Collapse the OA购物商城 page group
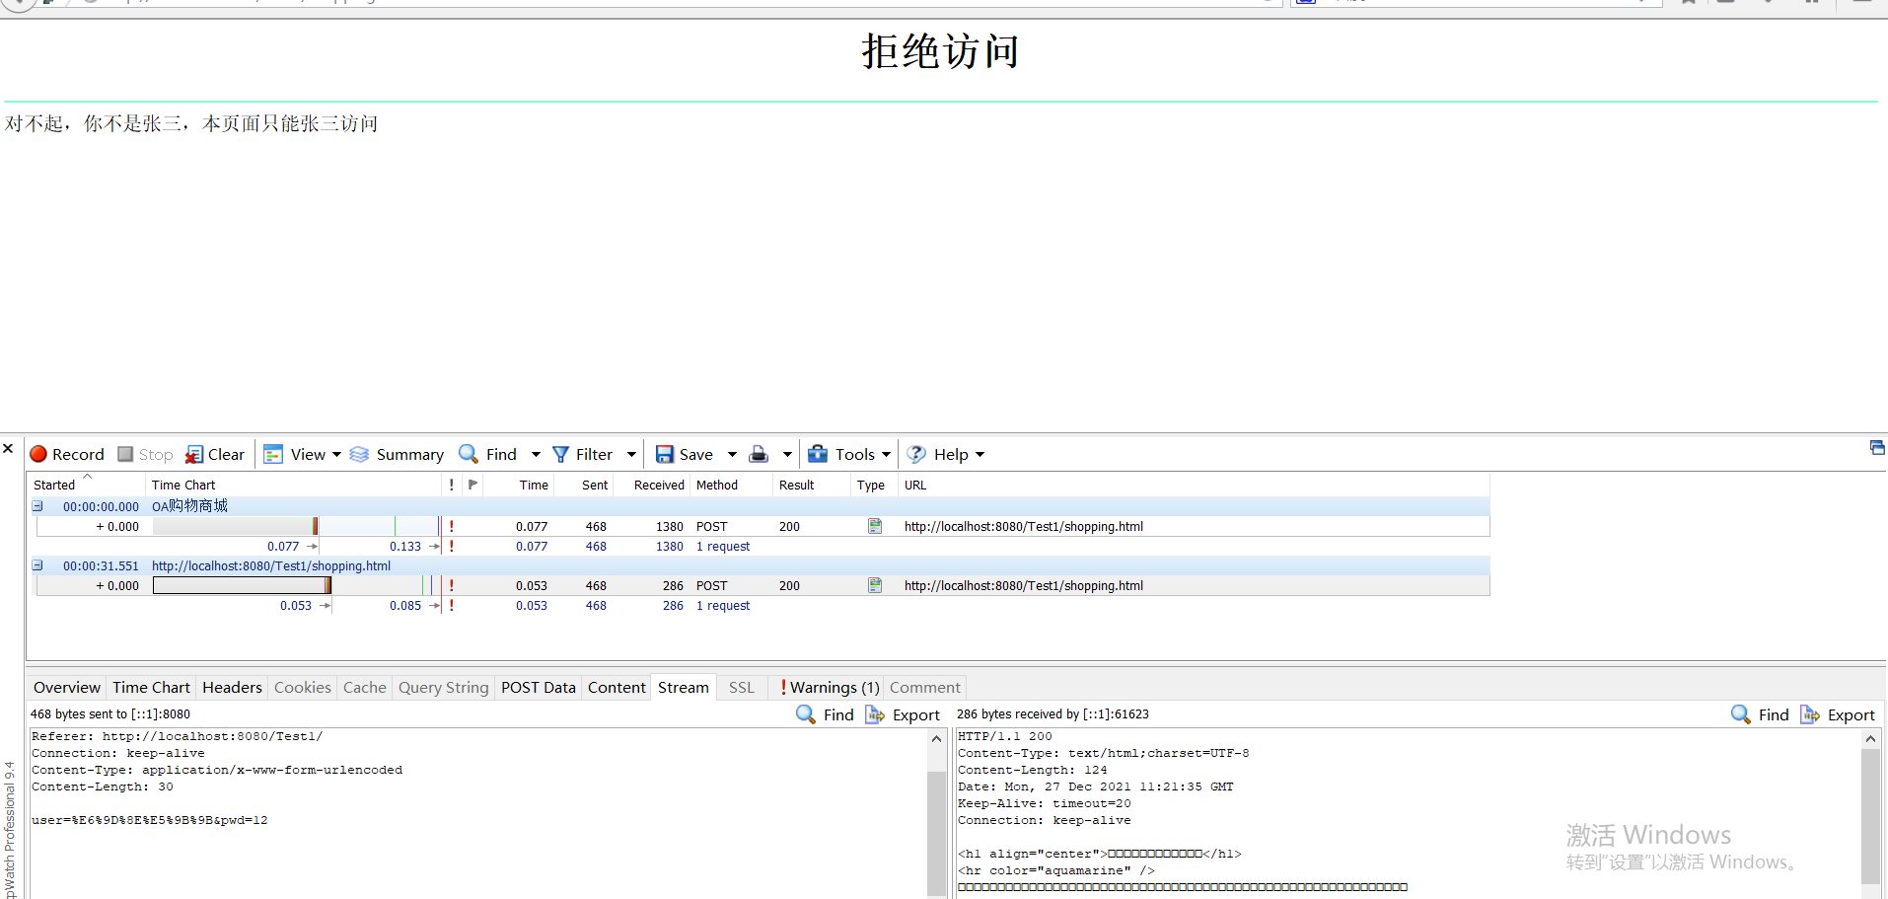The image size is (1888, 899). 37,506
